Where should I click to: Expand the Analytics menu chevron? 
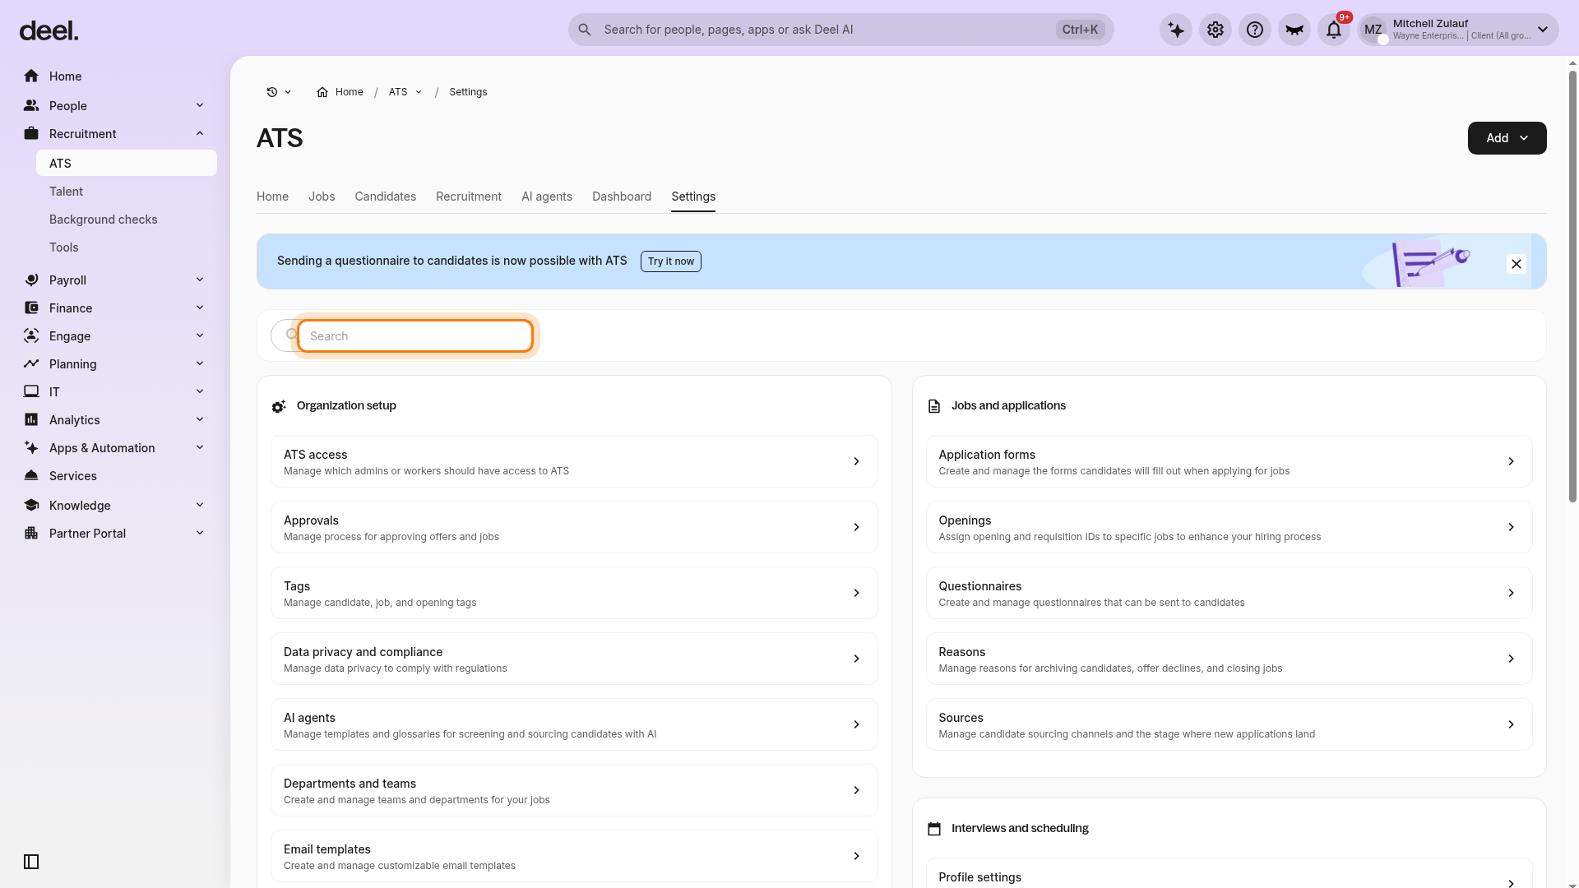coord(200,420)
